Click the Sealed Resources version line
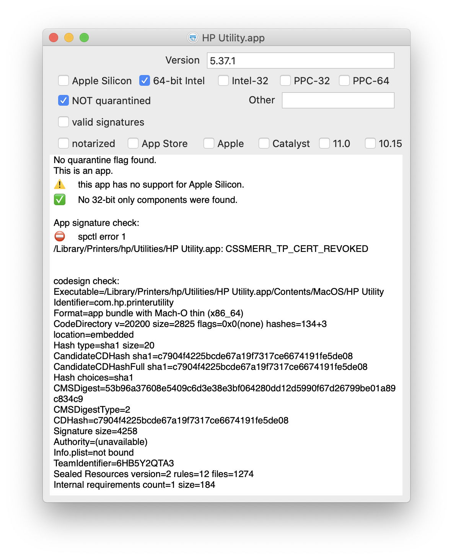 [x=154, y=474]
